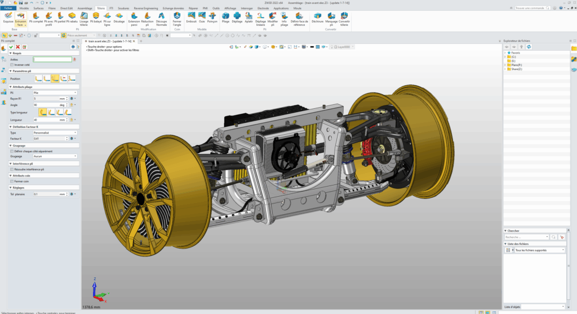This screenshot has height=314, width=577.
Task: Select the Décalage tool
Action: [x=119, y=18]
